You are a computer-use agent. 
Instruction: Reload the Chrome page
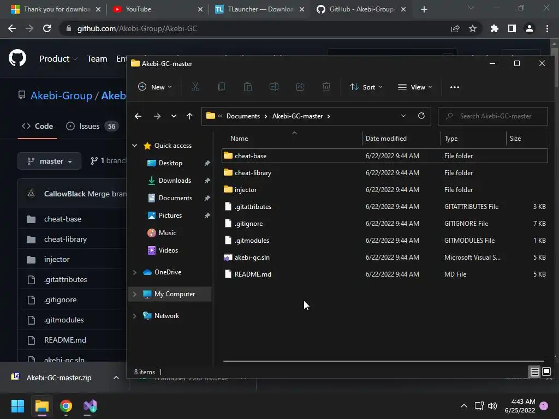pyautogui.click(x=47, y=28)
